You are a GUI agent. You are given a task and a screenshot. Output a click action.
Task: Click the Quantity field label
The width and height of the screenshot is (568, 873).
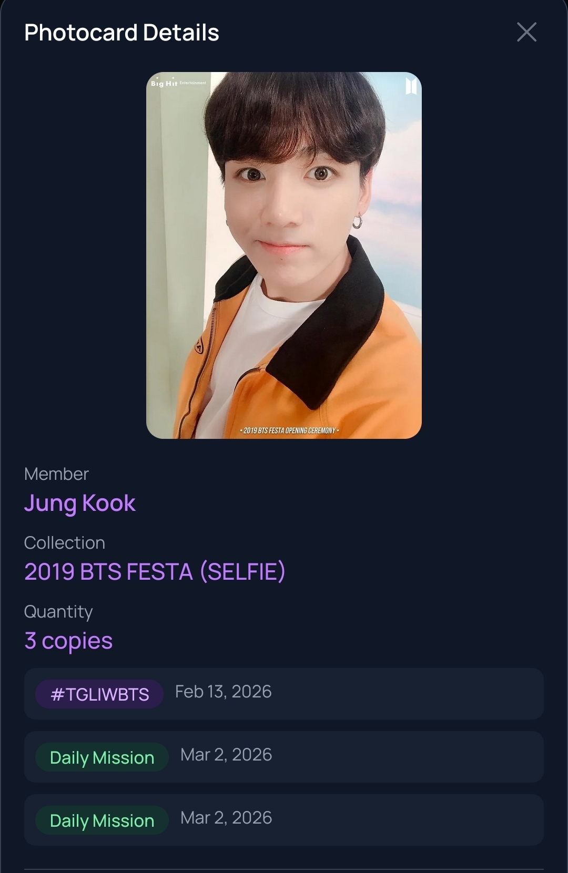(58, 612)
